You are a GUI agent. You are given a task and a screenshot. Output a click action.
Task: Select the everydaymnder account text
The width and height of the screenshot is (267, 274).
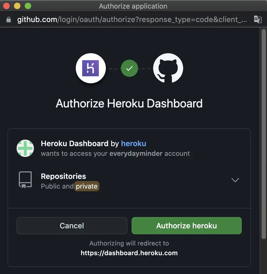coord(136,153)
